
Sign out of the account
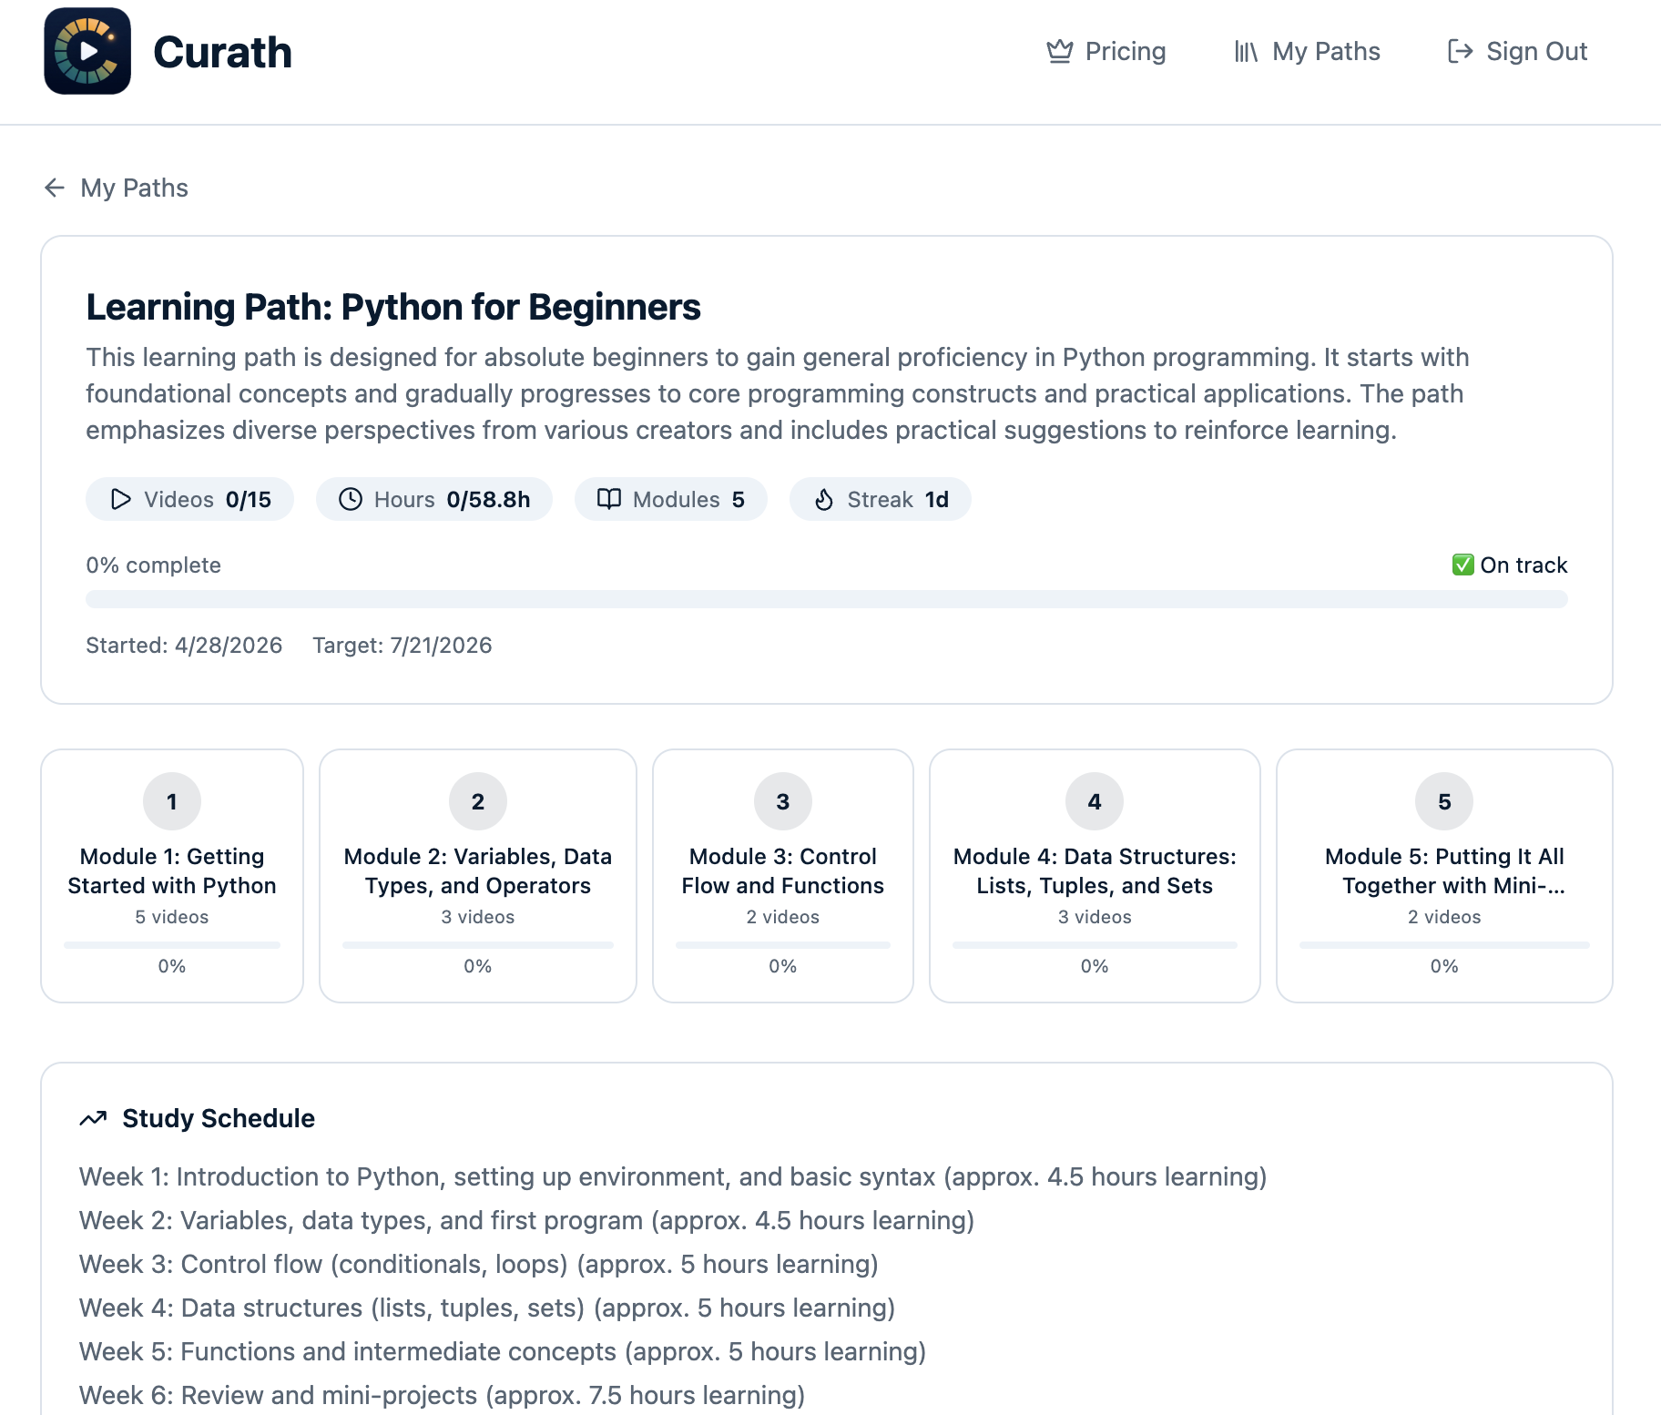point(1517,51)
